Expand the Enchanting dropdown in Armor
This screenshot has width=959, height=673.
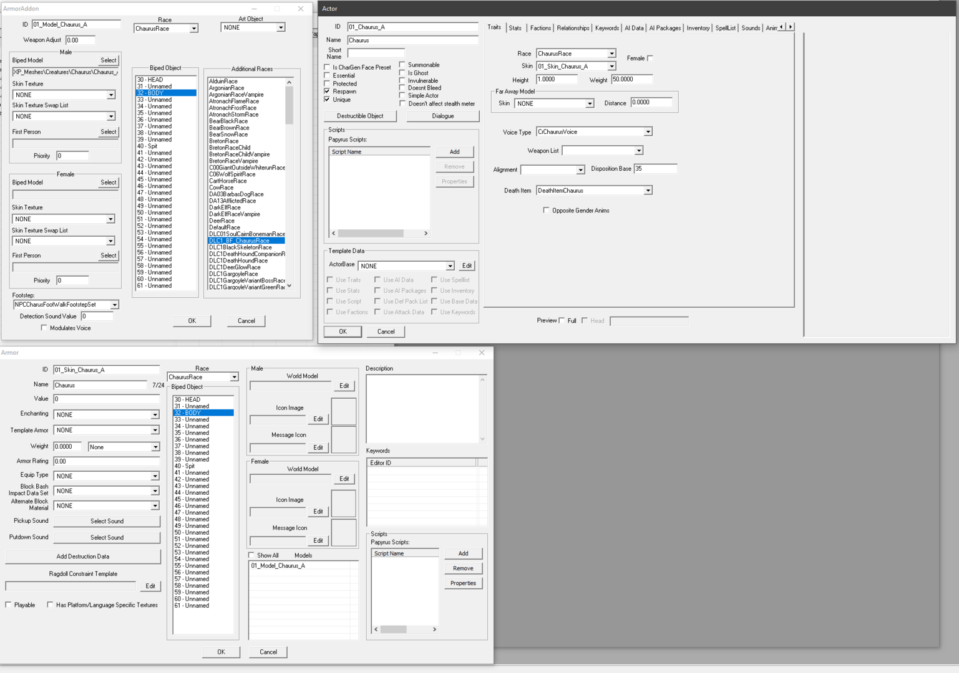tap(155, 415)
